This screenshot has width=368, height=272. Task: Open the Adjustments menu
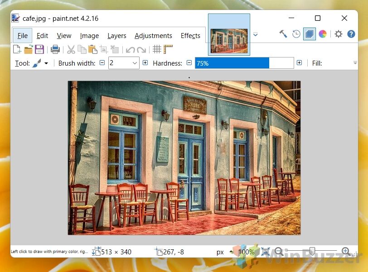[x=153, y=36]
